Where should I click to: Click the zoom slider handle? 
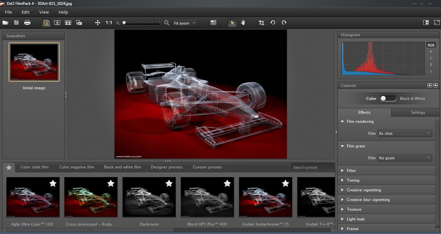[124, 23]
